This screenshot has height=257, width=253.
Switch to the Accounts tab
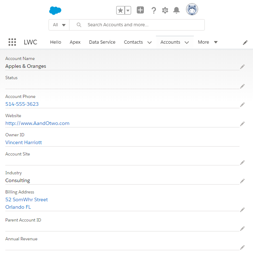tap(170, 42)
